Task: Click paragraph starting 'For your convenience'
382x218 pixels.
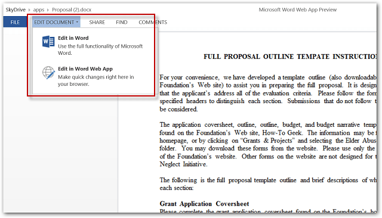Action: point(268,93)
